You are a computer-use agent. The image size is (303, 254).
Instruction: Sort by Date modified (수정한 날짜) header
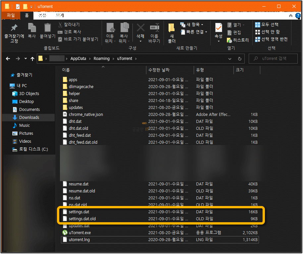tap(159, 70)
